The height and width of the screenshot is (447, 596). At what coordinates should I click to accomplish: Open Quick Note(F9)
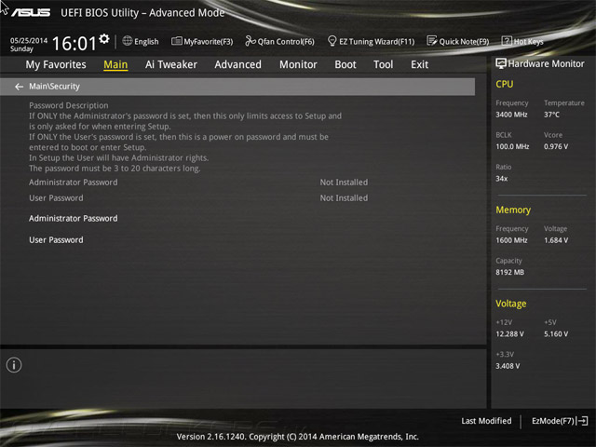pos(464,41)
